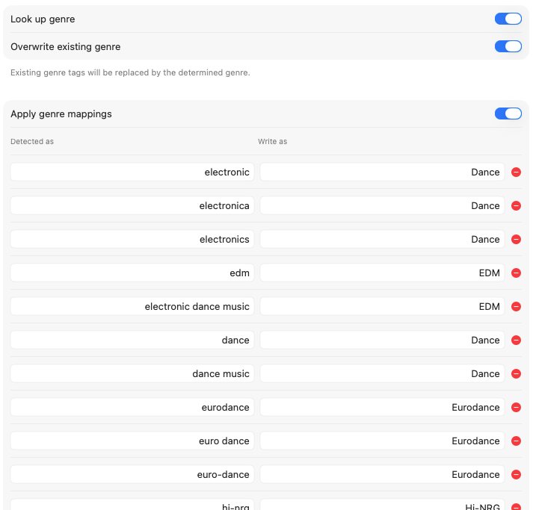The width and height of the screenshot is (533, 510).
Task: Remove the electronic to Dance mapping
Action: click(516, 172)
